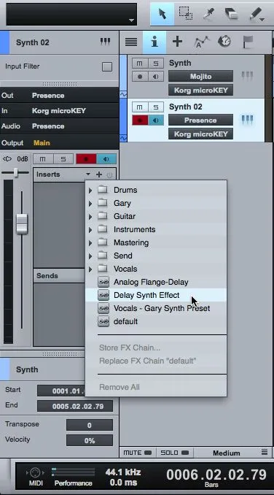
Task: Click the channel volume fader
Action: (x=22, y=224)
